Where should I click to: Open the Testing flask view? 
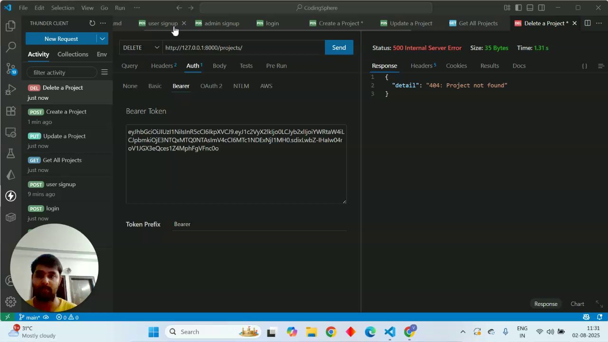click(x=10, y=153)
